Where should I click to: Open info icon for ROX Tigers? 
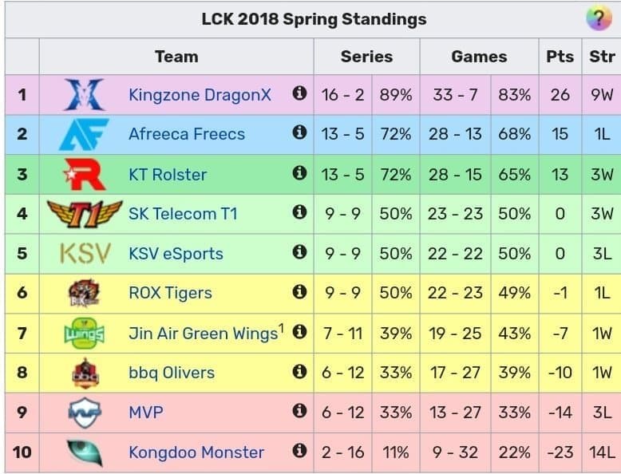coord(299,291)
